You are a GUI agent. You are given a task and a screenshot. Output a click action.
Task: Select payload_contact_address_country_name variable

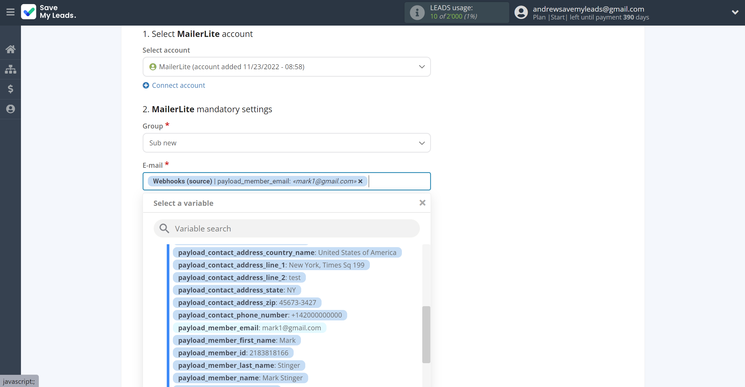coord(287,253)
